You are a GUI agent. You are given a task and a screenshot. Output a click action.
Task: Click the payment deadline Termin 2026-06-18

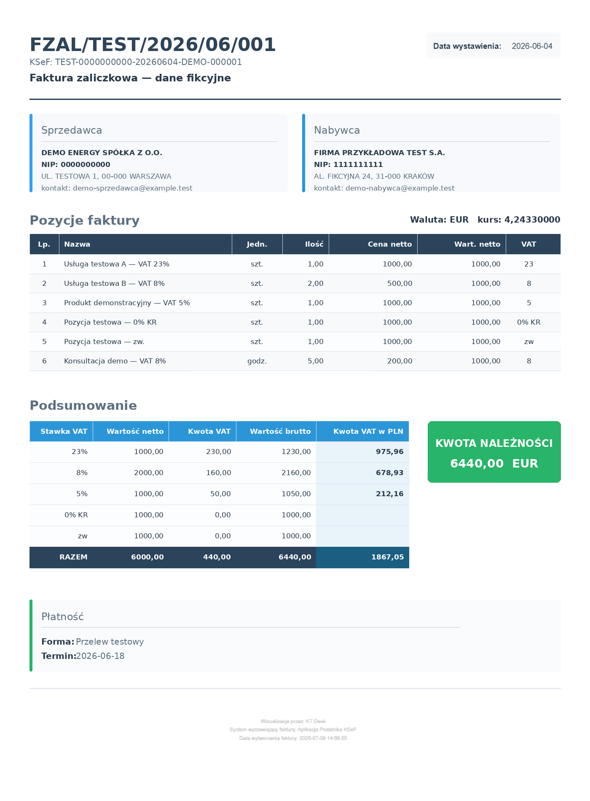(x=83, y=656)
